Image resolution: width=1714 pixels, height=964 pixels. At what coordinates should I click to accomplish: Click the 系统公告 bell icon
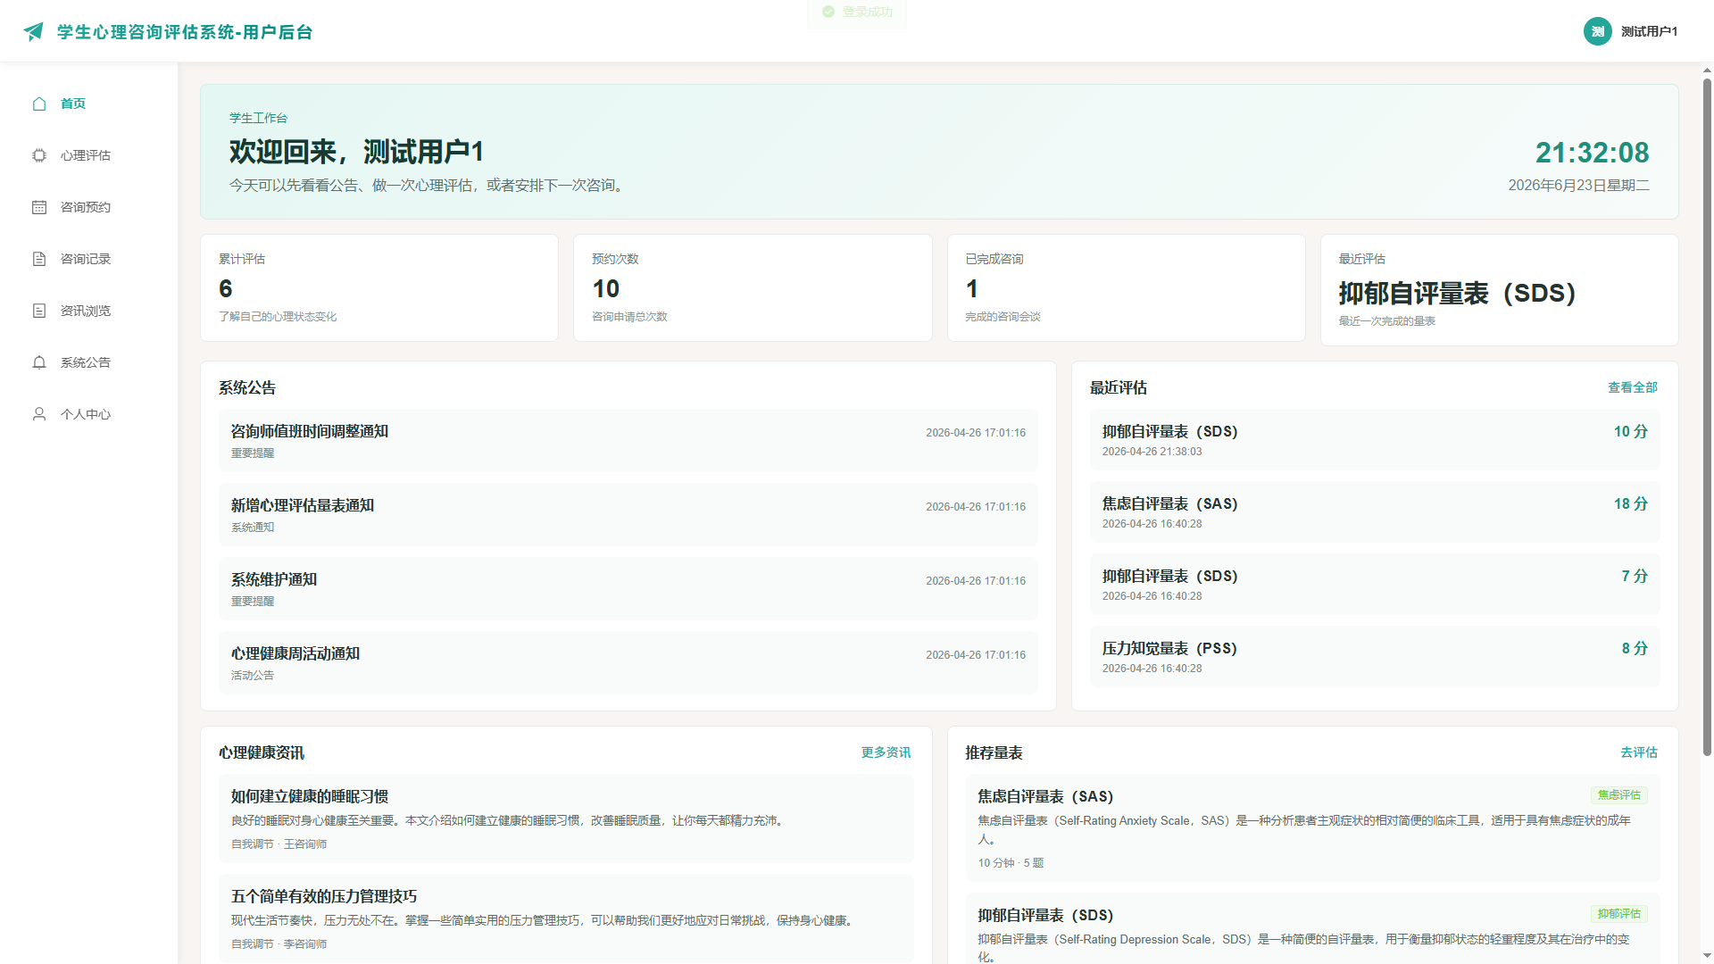coord(39,362)
